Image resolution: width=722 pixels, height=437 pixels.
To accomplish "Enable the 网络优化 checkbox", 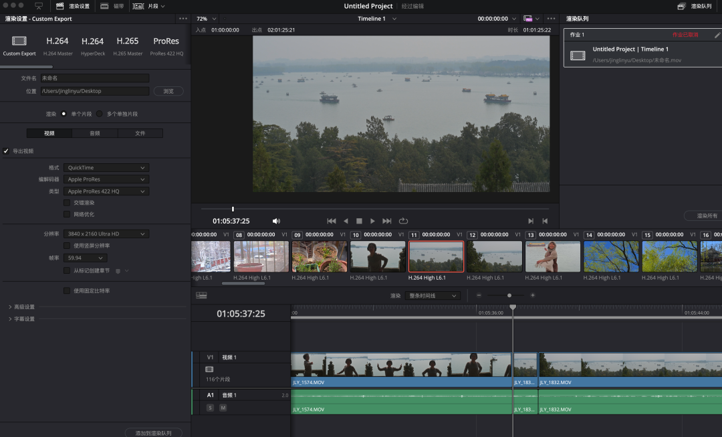I will (x=67, y=214).
